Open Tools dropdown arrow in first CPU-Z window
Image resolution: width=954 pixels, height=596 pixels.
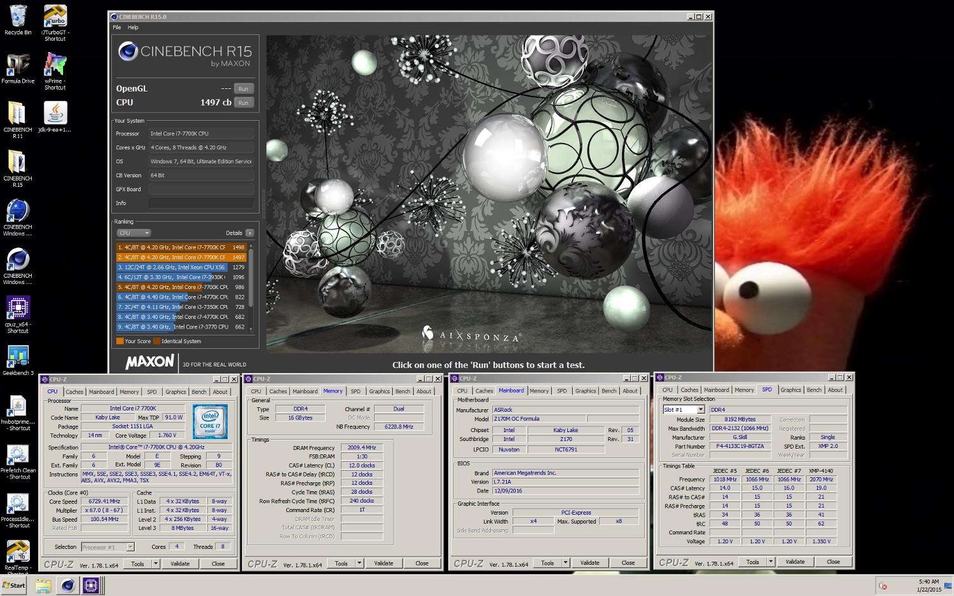[155, 564]
